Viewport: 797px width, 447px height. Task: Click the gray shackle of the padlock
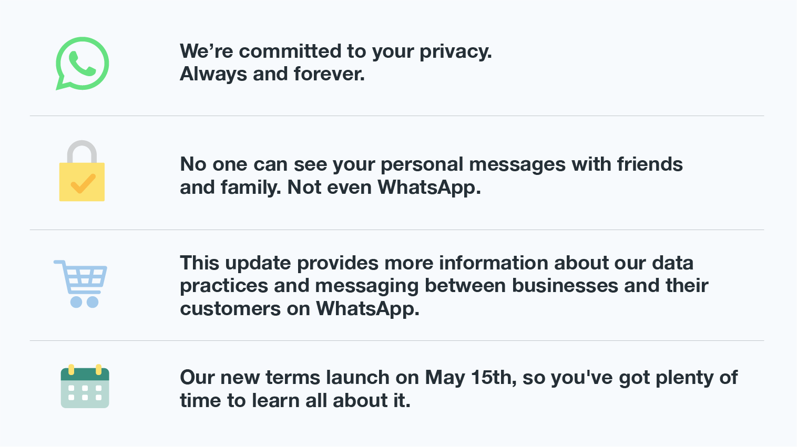click(82, 152)
